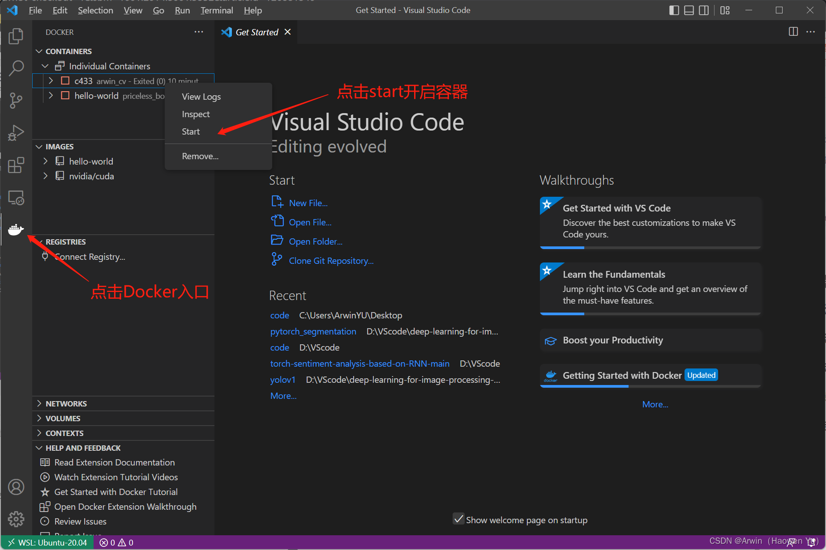The width and height of the screenshot is (826, 550).
Task: Select Remove... from the context menu
Action: pos(218,156)
